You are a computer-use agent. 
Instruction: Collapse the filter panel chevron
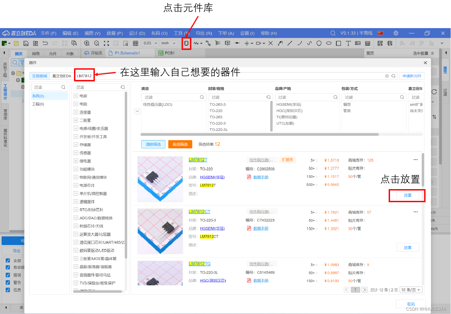point(137,111)
